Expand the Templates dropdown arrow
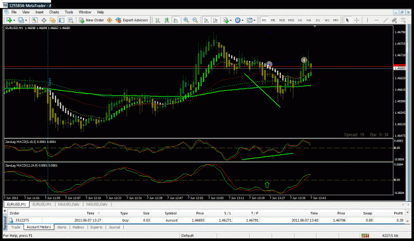Viewport: 414px width, 241px height. (254, 21)
